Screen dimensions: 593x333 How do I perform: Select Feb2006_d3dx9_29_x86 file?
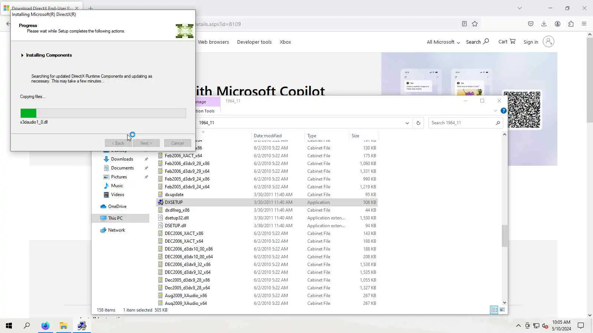point(187,164)
